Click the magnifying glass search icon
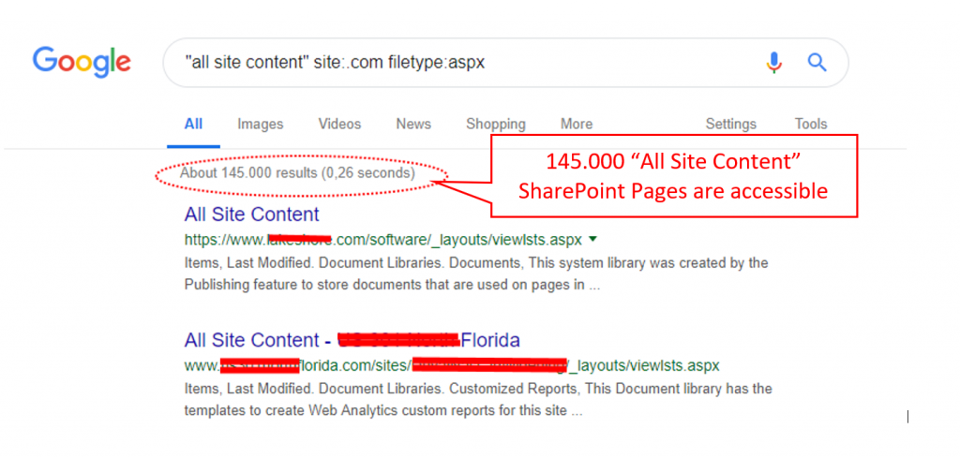Screen dimensions: 960x458 [x=817, y=62]
